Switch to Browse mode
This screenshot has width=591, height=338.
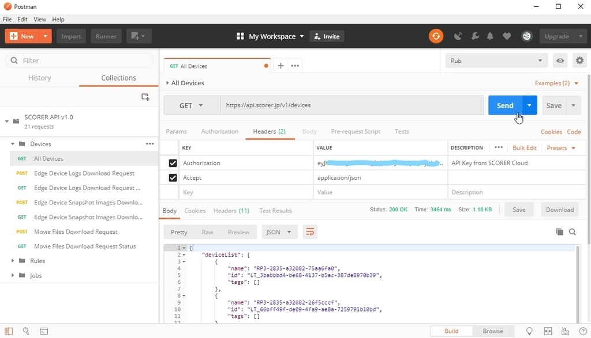493,331
